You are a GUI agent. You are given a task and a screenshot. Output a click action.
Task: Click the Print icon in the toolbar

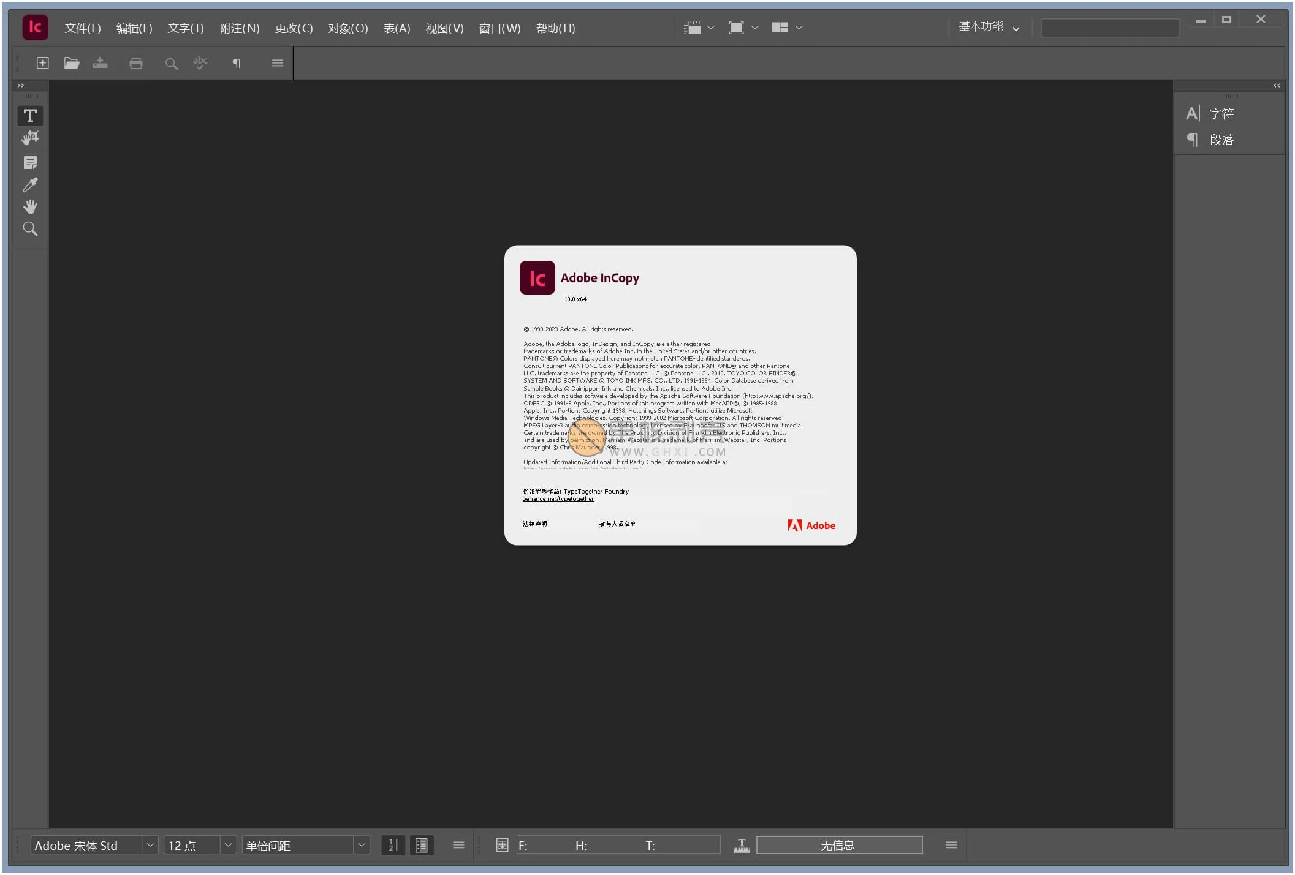tap(136, 63)
